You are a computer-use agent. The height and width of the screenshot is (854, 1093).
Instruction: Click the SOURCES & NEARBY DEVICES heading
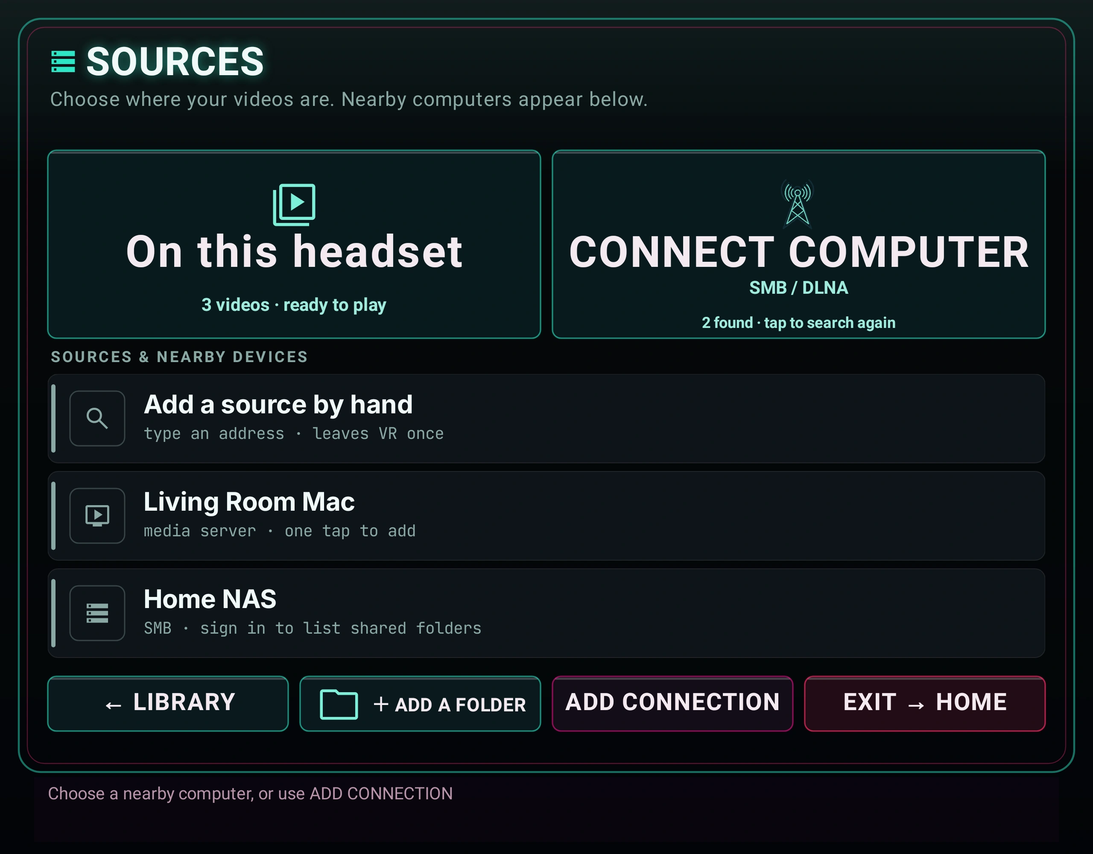[x=180, y=357]
